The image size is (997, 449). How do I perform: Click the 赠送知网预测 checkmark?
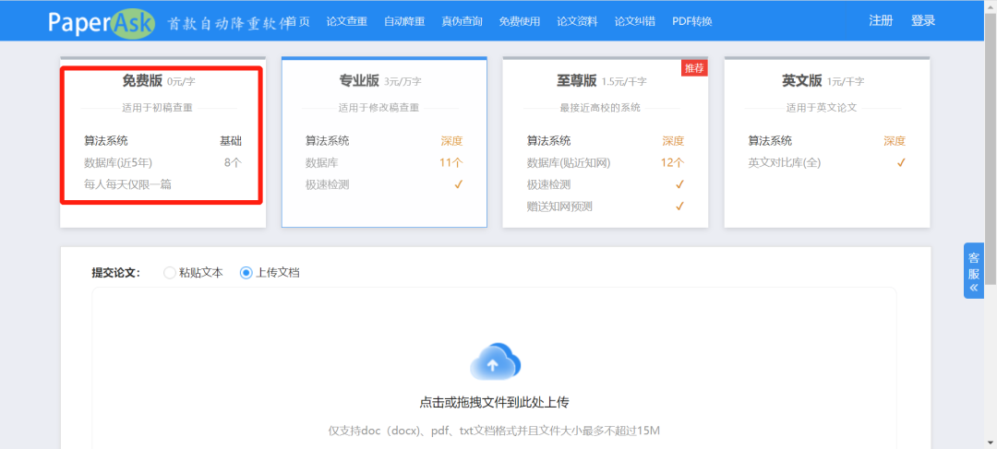(x=679, y=206)
